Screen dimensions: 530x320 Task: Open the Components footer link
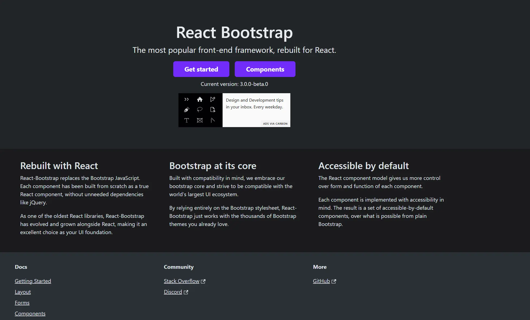[x=30, y=313]
